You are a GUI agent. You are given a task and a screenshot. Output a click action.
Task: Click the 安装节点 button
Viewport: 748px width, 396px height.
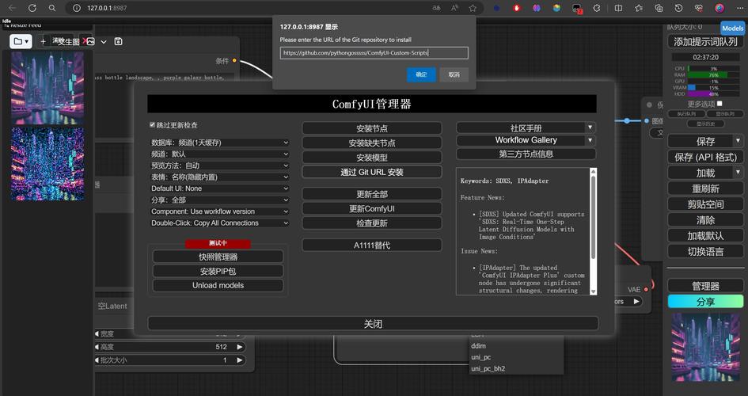[x=371, y=128]
